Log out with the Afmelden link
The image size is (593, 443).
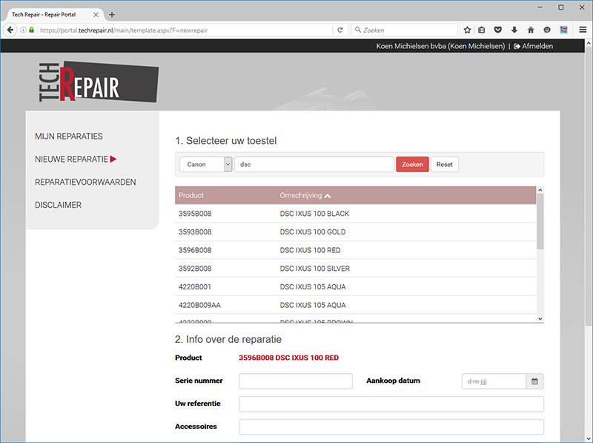coord(533,46)
